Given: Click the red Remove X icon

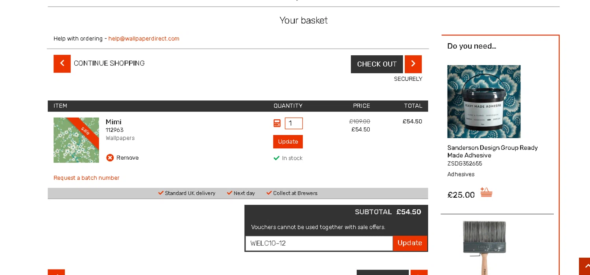Looking at the screenshot, I should coord(110,158).
